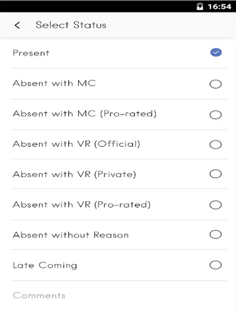Select the Absent with MC radio button
The height and width of the screenshot is (314, 236).
click(x=215, y=84)
